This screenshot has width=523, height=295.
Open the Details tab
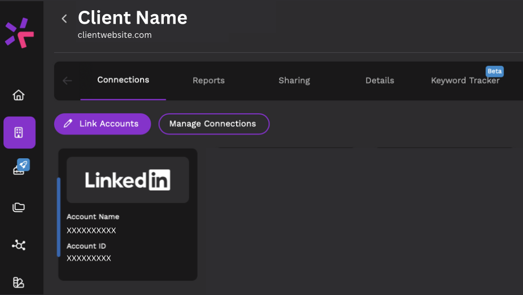coord(380,80)
